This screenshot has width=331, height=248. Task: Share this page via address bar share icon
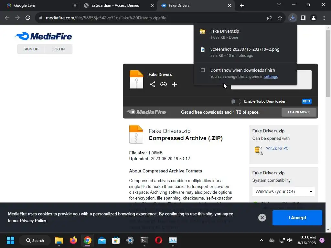(270, 18)
